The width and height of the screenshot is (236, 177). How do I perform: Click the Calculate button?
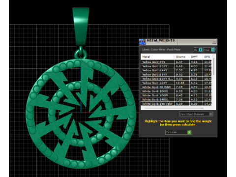[x=178, y=132]
